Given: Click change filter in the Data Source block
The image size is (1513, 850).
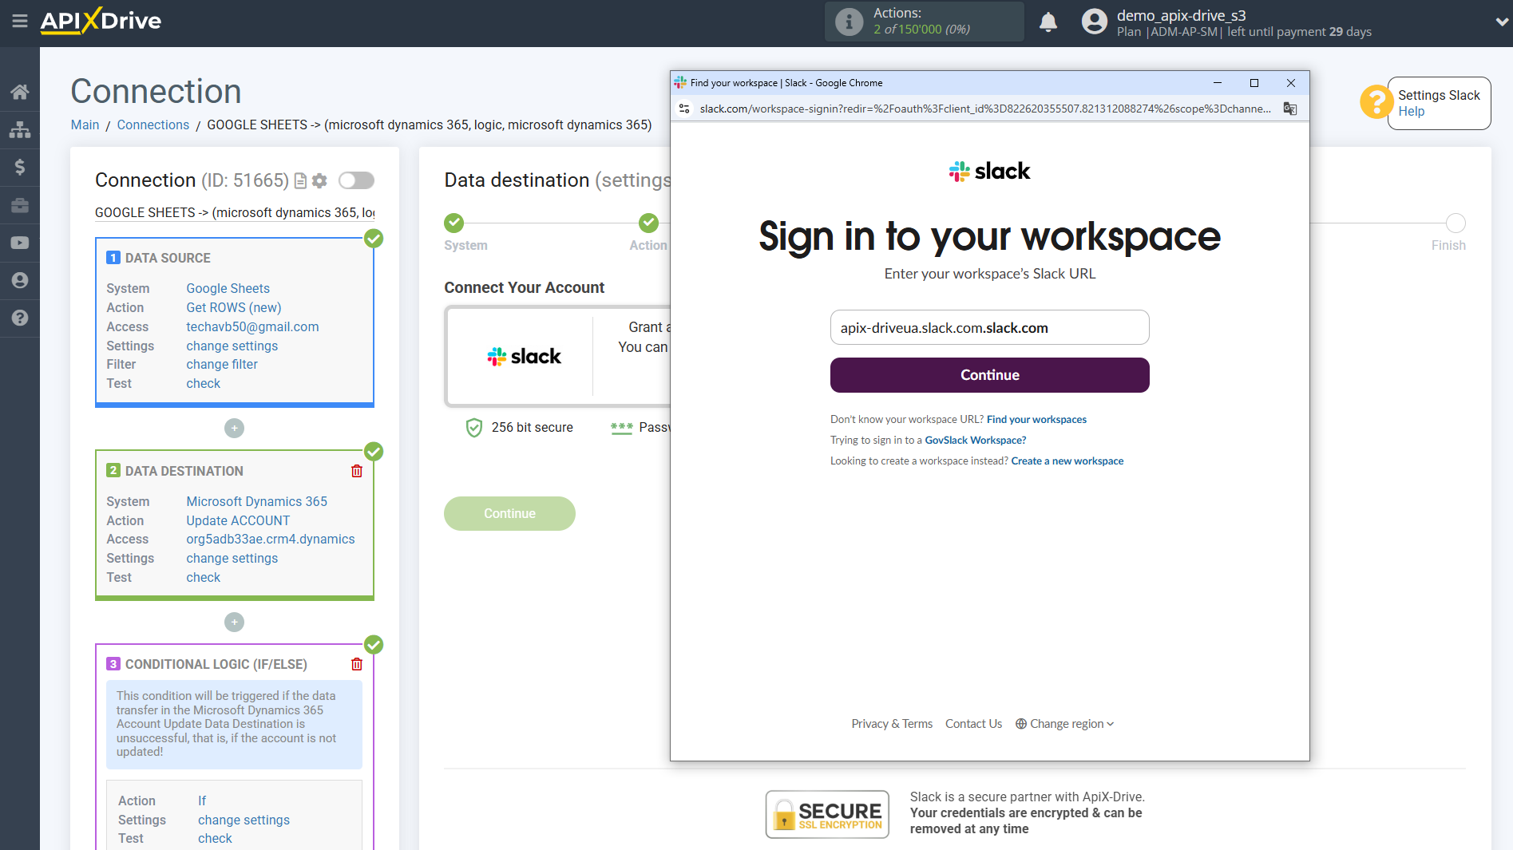Looking at the screenshot, I should pos(221,364).
